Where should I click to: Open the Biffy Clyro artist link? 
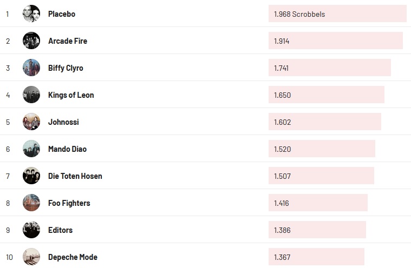[x=66, y=68]
